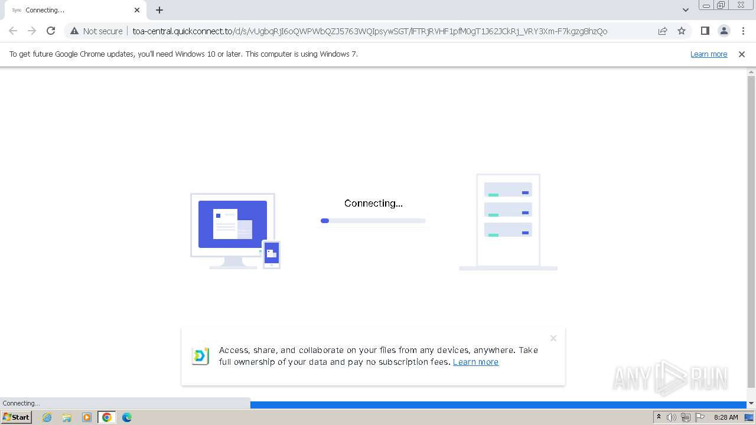Click the scrollbar up arrow
Image resolution: width=756 pixels, height=425 pixels.
tap(751, 71)
